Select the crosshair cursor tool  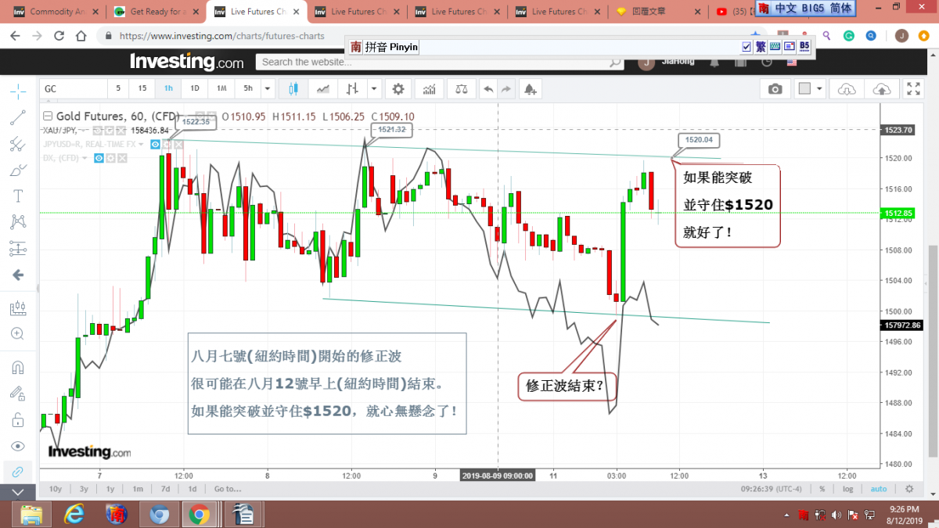pyautogui.click(x=18, y=91)
